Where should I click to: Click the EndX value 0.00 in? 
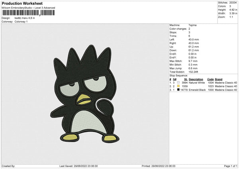[x=192, y=54]
